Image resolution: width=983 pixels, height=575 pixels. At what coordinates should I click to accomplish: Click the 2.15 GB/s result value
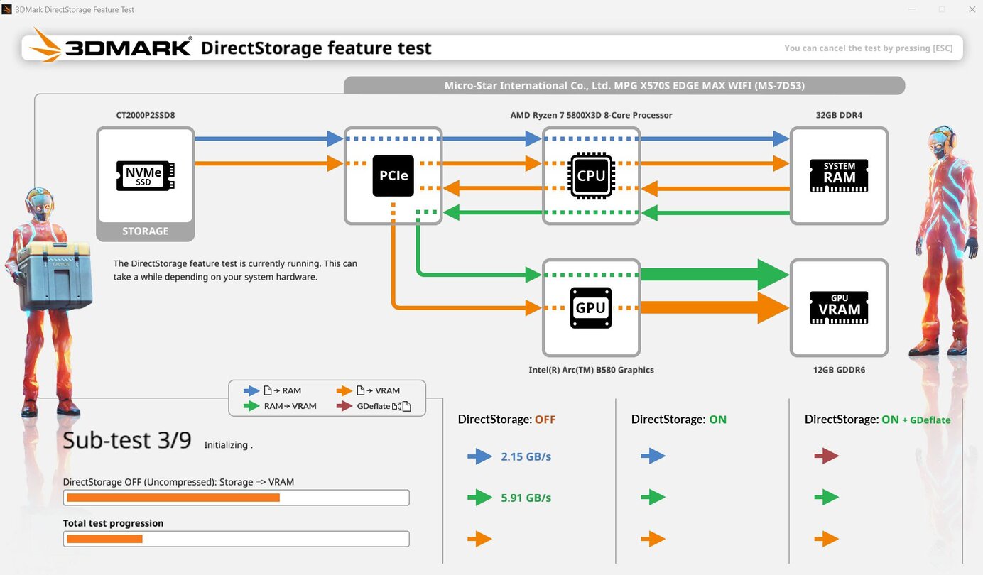coord(526,456)
